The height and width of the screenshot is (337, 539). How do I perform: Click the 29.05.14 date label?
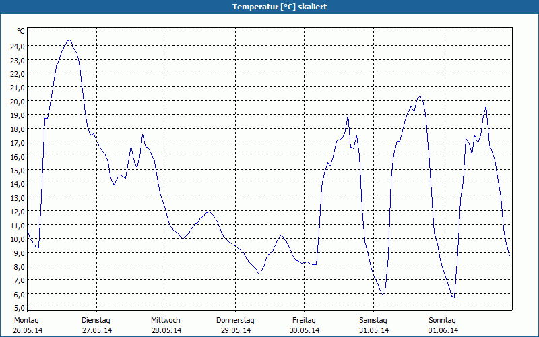point(236,330)
